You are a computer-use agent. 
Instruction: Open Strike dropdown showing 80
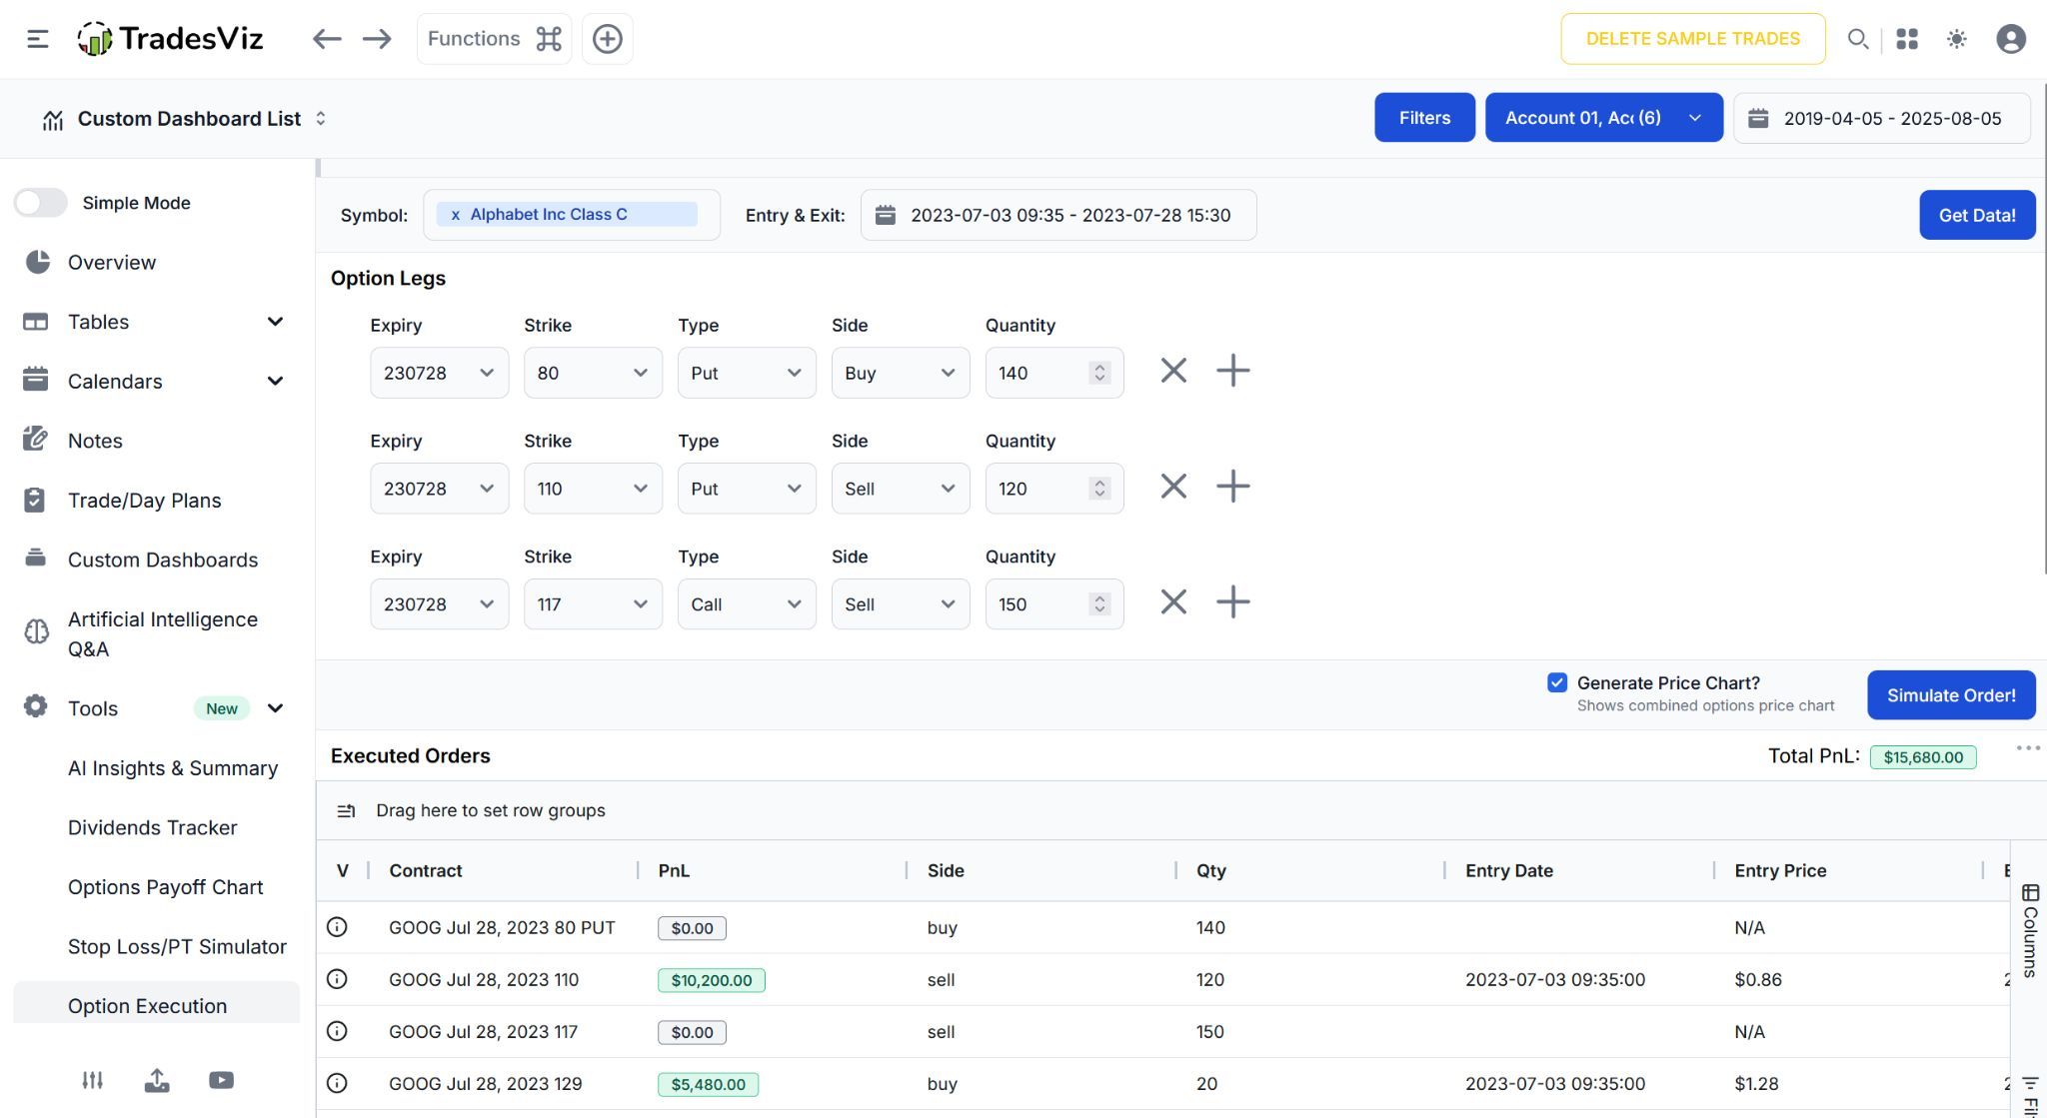(592, 373)
